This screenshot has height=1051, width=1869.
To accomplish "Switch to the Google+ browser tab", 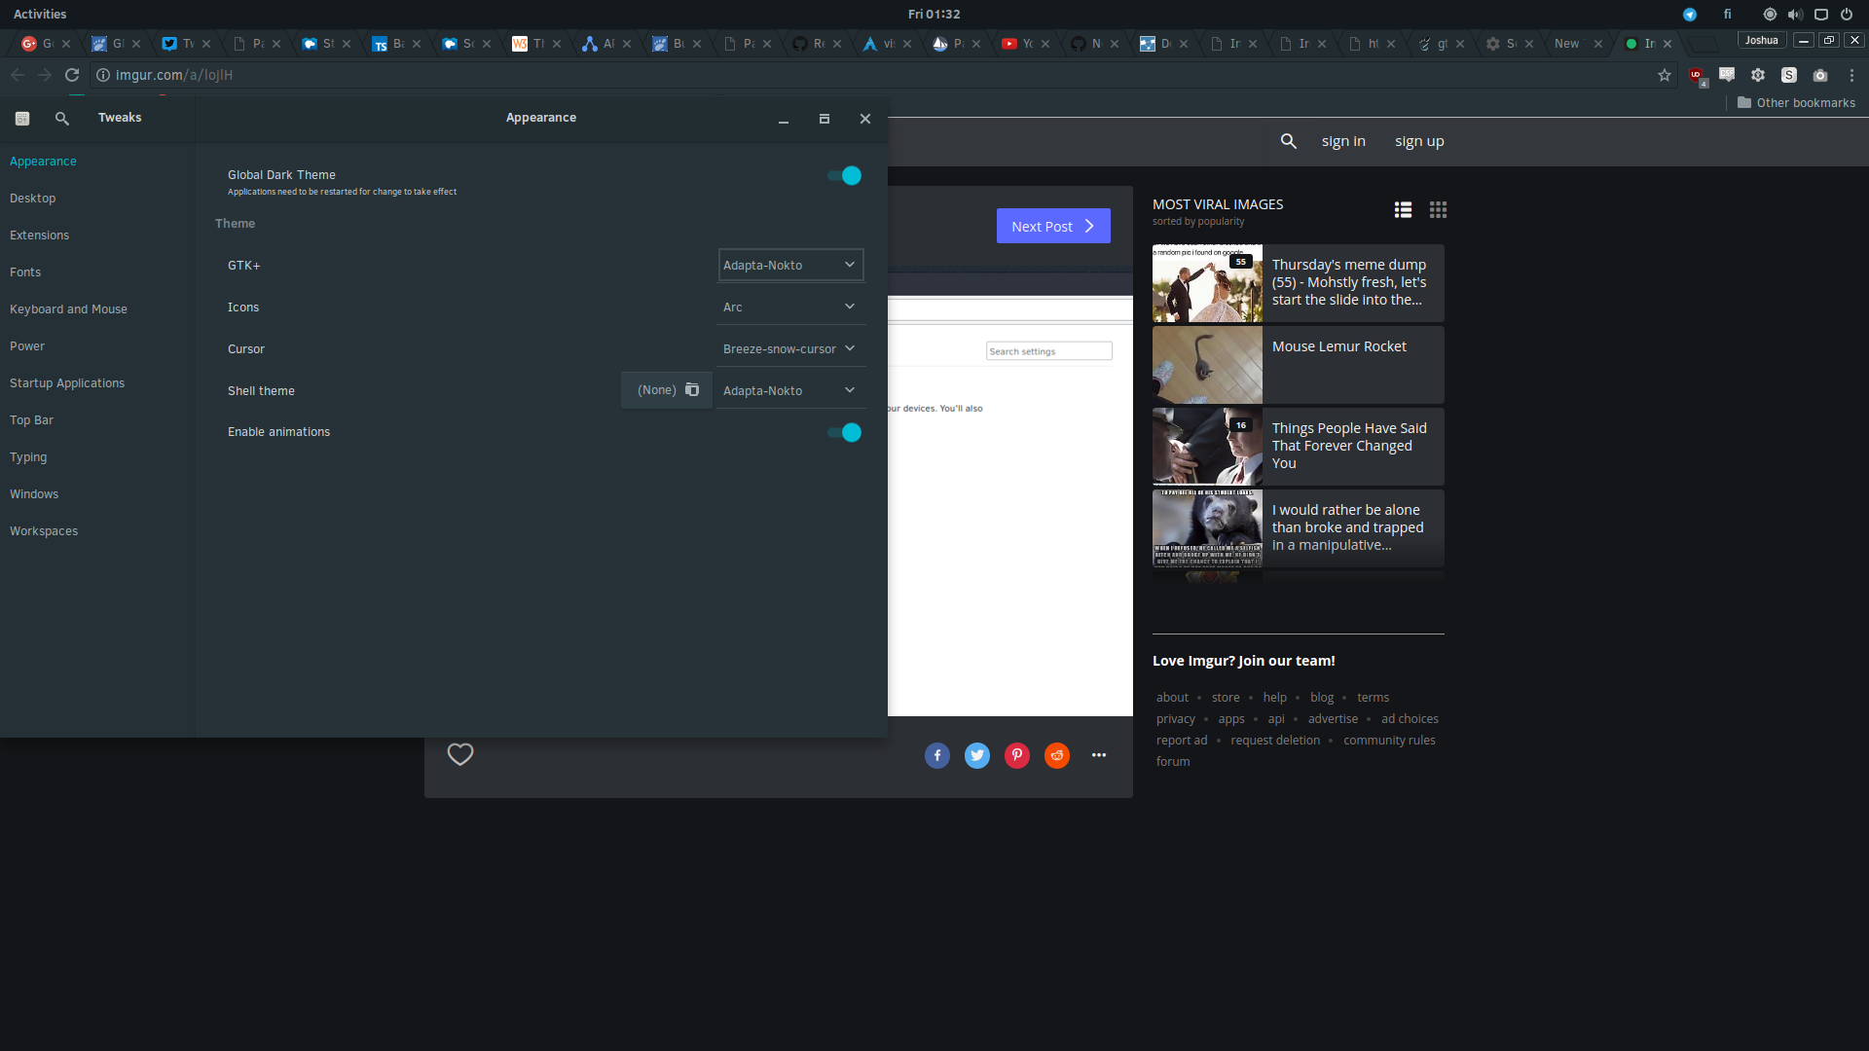I will 43,44.
